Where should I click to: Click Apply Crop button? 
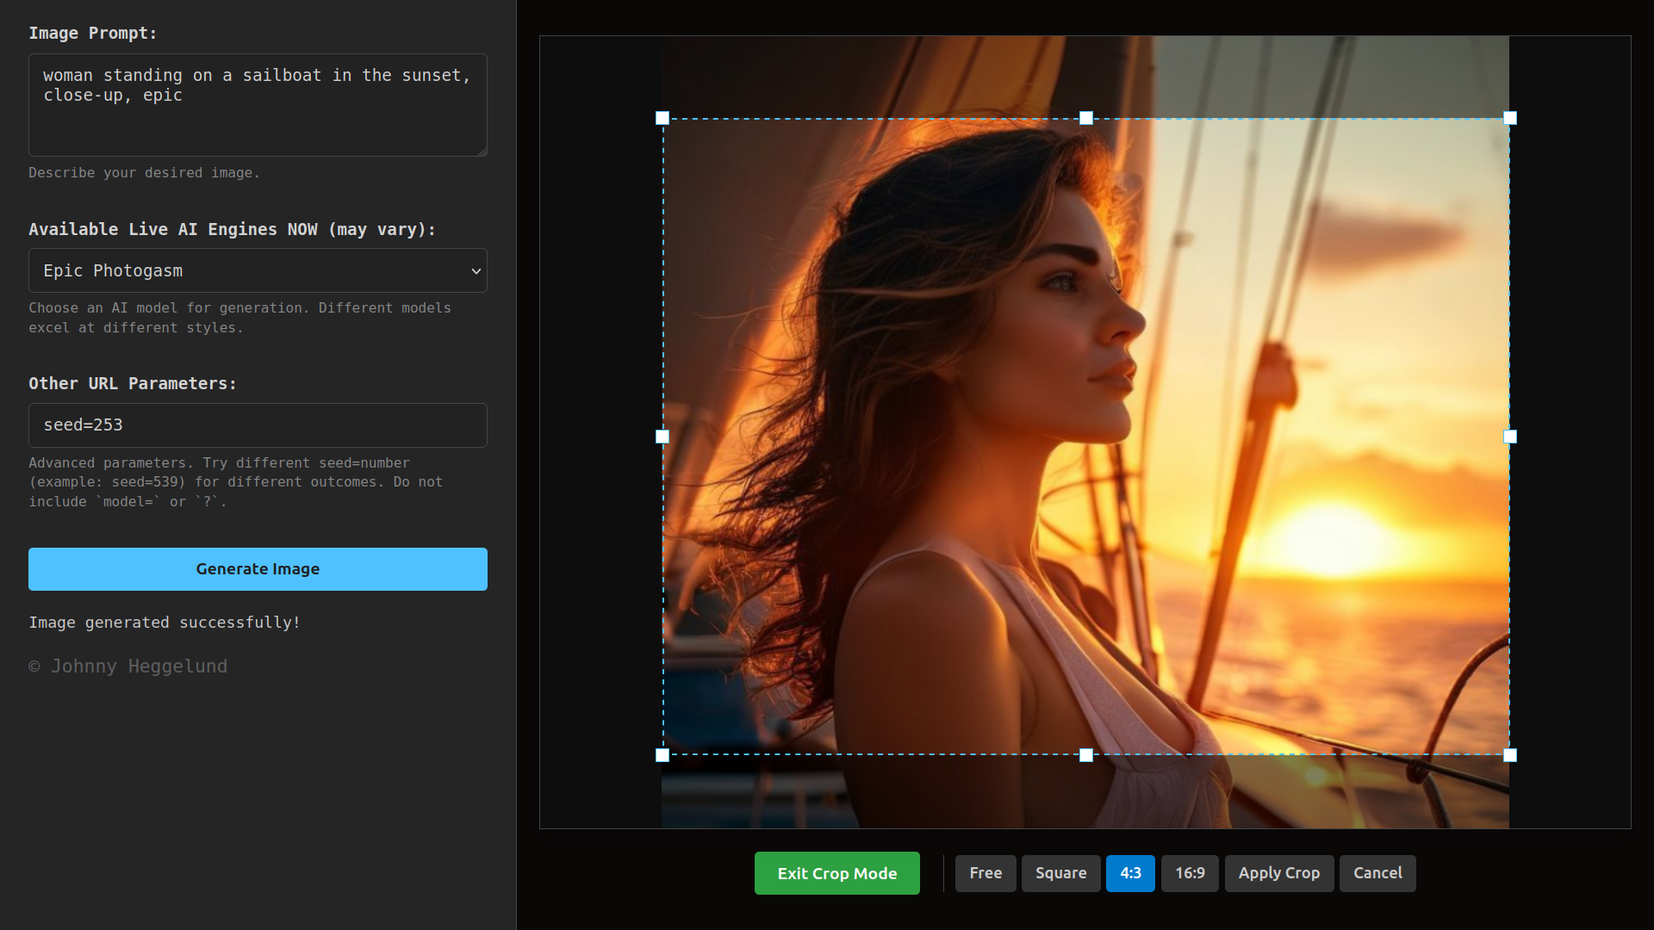[x=1278, y=873]
